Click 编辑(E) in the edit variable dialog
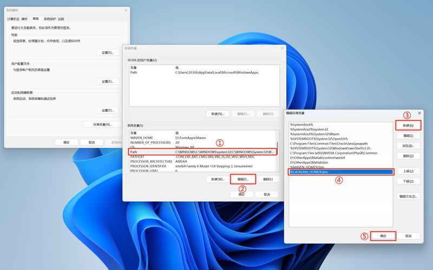Viewport: 433px width, 270px height. pos(408,136)
